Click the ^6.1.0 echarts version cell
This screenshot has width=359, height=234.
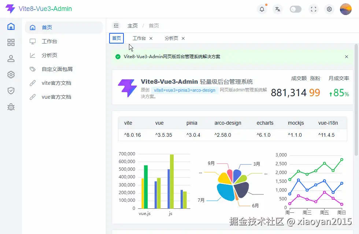263,135
